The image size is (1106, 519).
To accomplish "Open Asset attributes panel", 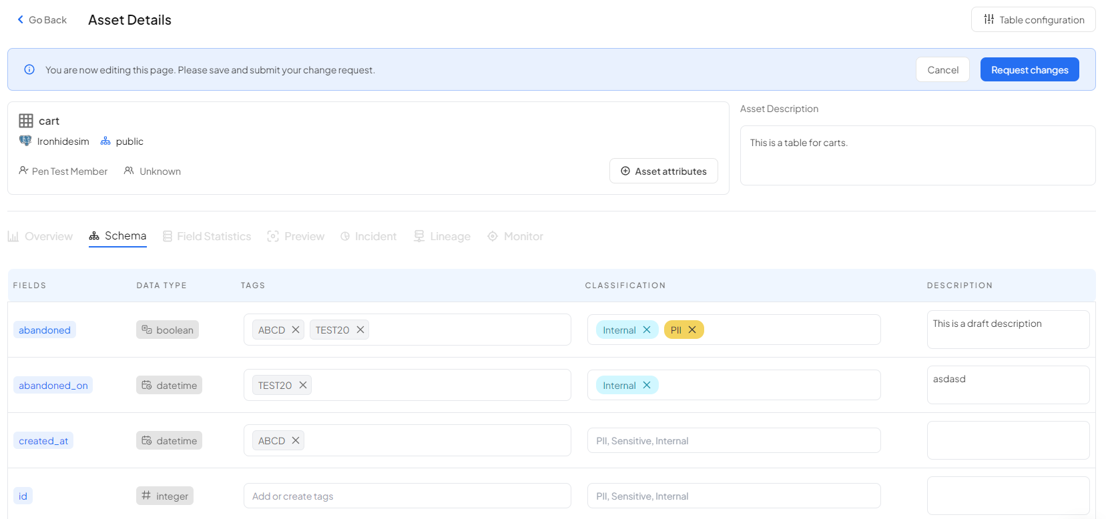I will [663, 171].
